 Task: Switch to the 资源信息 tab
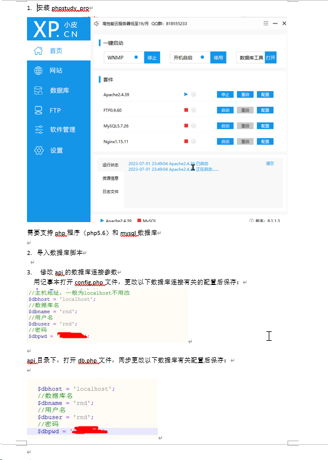pos(110,178)
